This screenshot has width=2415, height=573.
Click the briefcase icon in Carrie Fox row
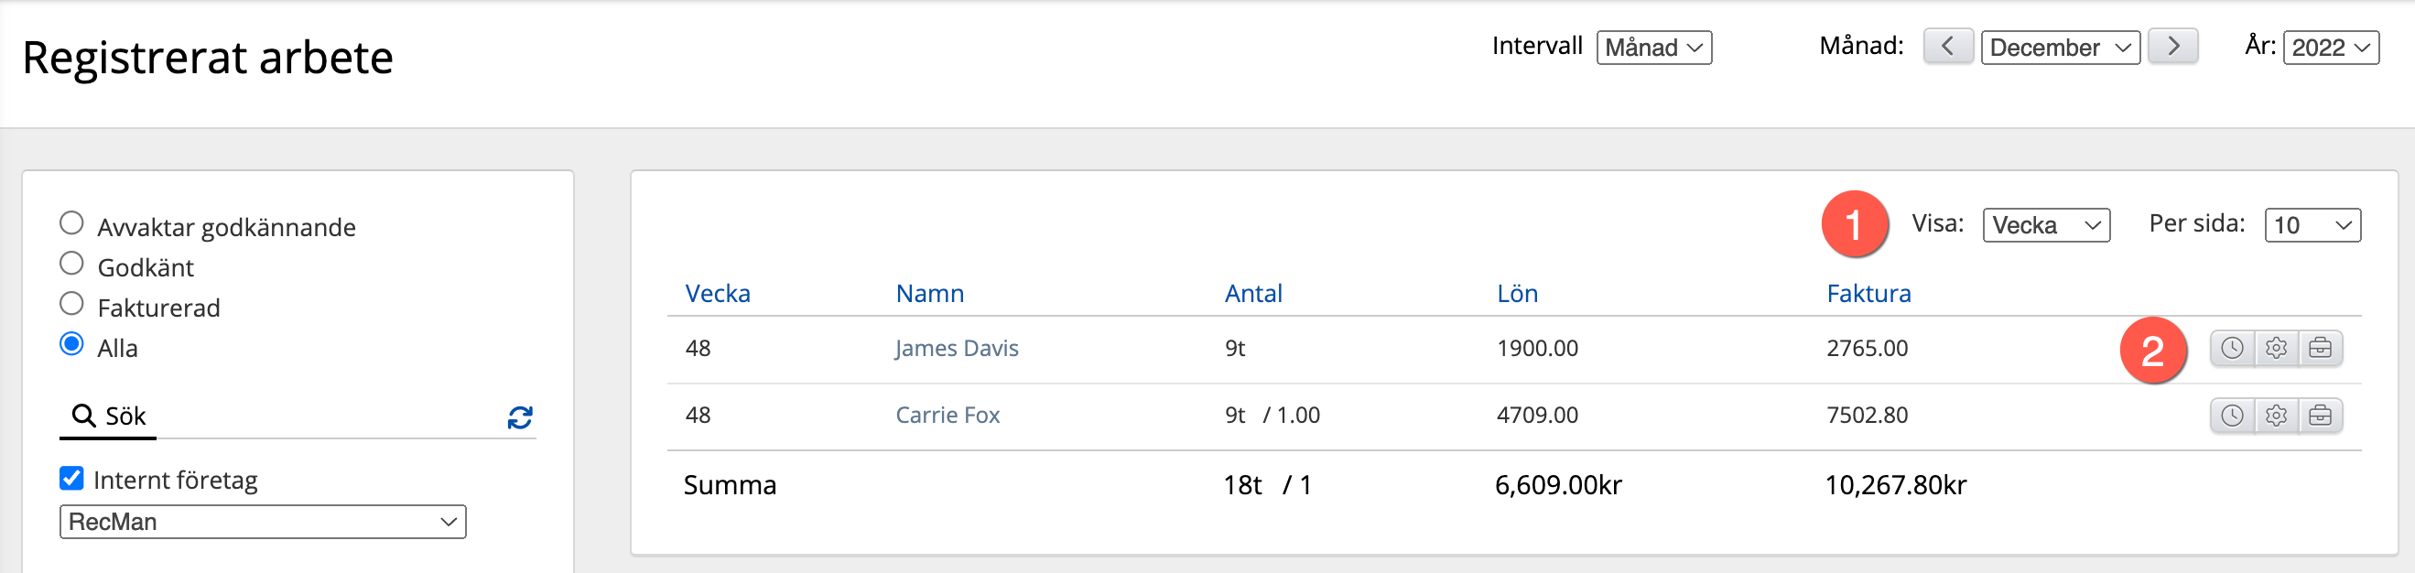2321,416
